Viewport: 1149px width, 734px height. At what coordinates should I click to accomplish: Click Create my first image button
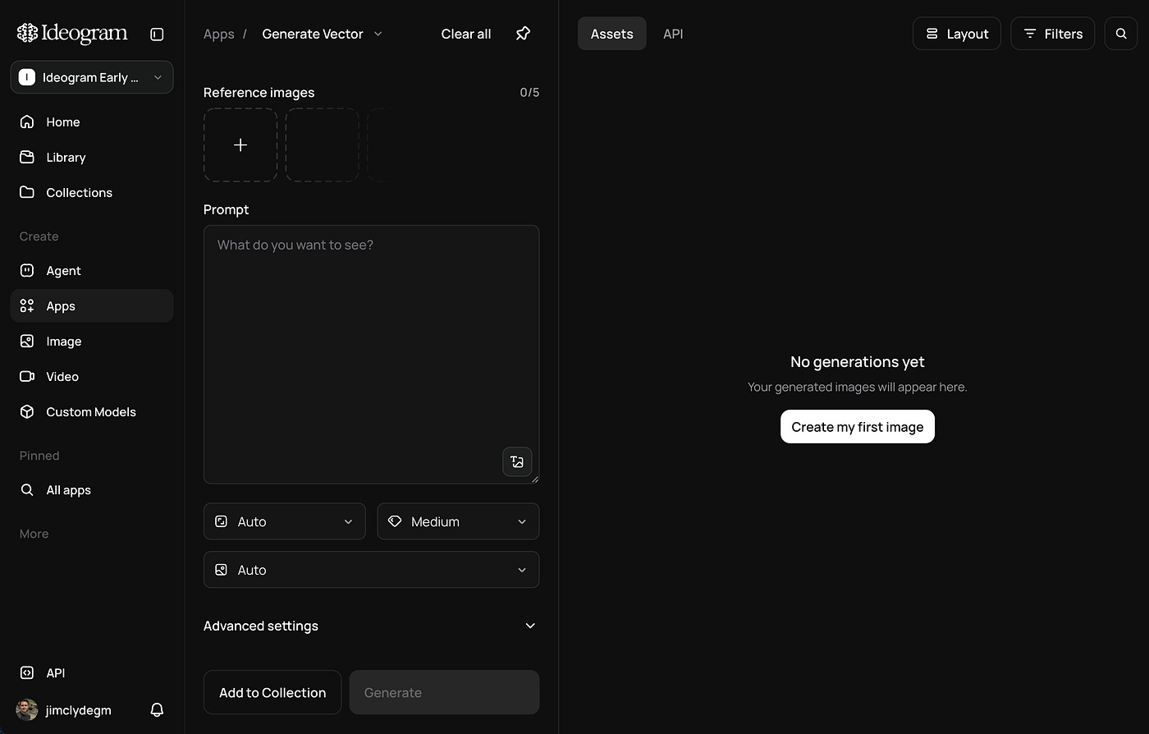click(857, 427)
